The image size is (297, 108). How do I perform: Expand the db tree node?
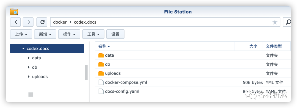tap(29, 67)
